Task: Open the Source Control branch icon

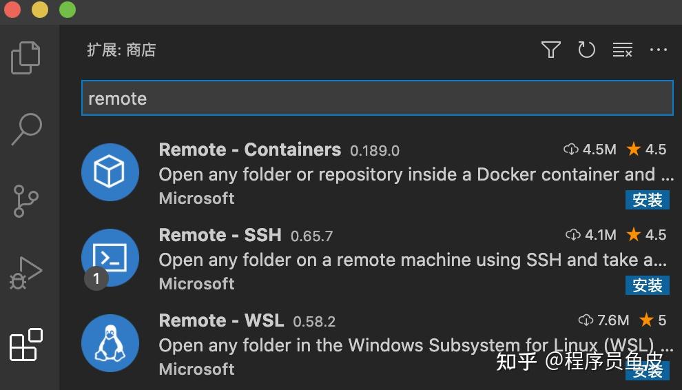Action: [25, 201]
